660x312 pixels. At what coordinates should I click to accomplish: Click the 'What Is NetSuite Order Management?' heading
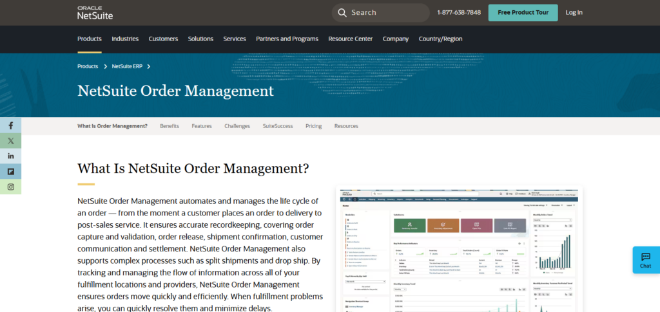(193, 169)
